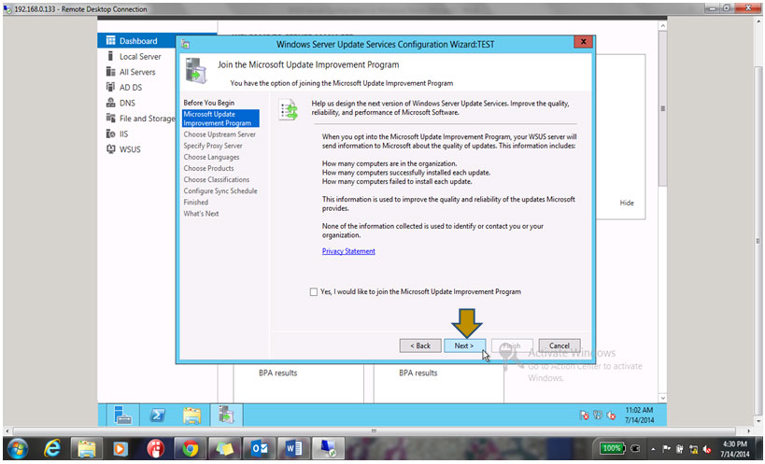The width and height of the screenshot is (765, 464).
Task: Select the Choose Languages step
Action: pos(211,157)
